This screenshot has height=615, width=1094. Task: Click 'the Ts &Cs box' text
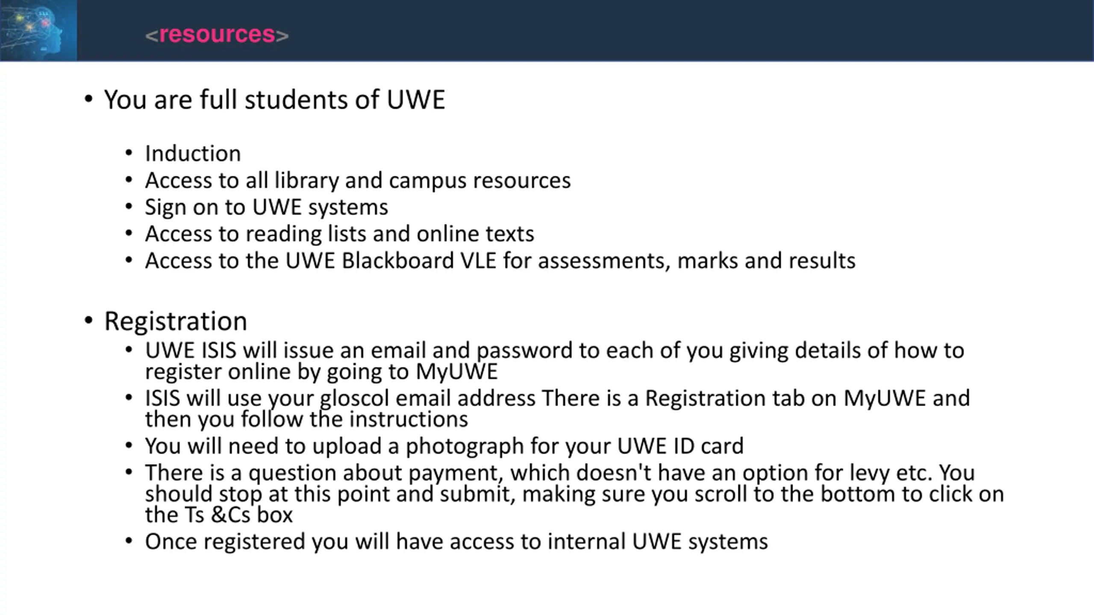point(219,515)
